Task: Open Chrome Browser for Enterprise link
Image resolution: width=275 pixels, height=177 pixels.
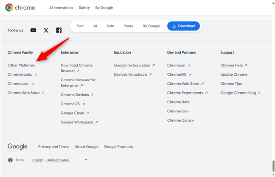Action: [x=78, y=83]
